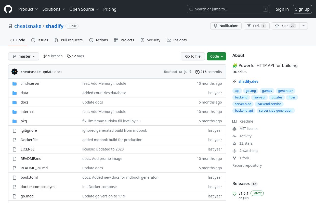316x203 pixels.
Task: Click the internal folder icon
Action: pos(15,112)
